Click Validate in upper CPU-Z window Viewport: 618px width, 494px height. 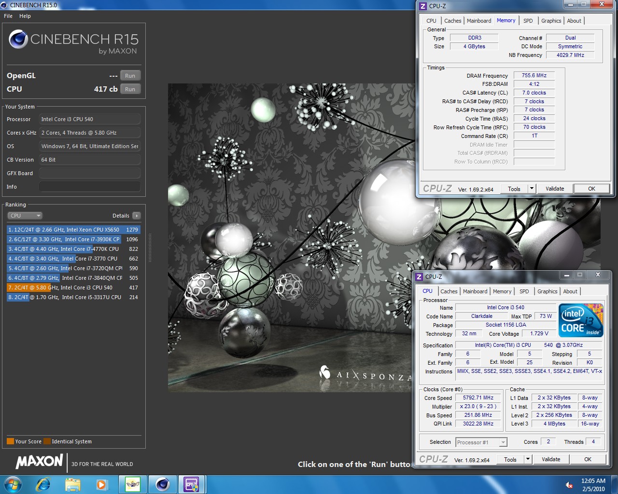(x=555, y=189)
